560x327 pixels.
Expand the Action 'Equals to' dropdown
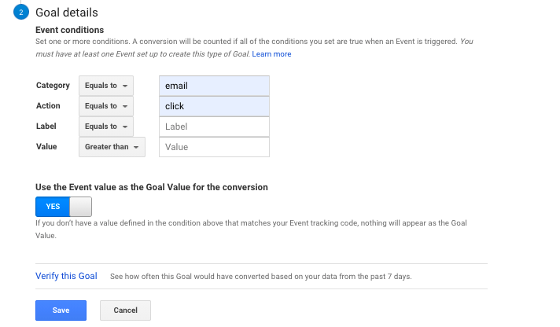pos(106,106)
